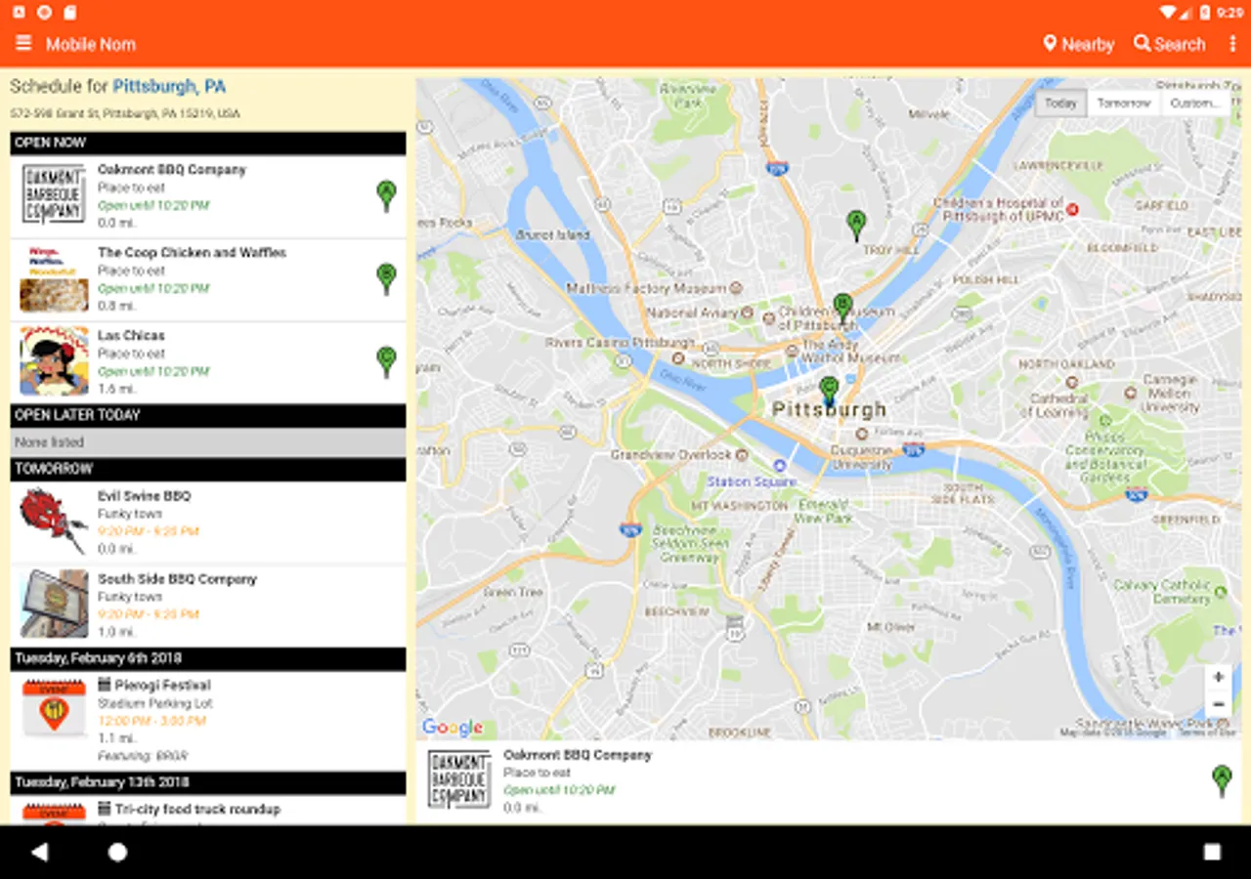1251x879 pixels.
Task: Tap the Las Chicas cartoon thumbnail
Action: coord(55,362)
